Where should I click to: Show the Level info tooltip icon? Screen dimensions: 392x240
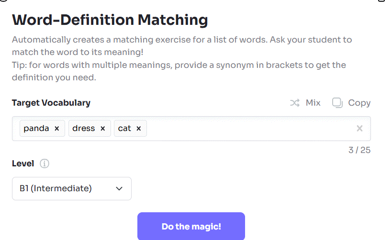click(45, 164)
